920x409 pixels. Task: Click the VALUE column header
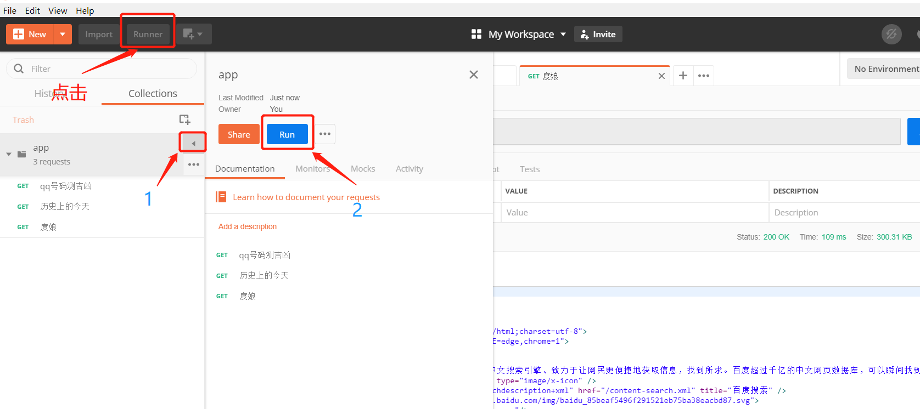[516, 191]
